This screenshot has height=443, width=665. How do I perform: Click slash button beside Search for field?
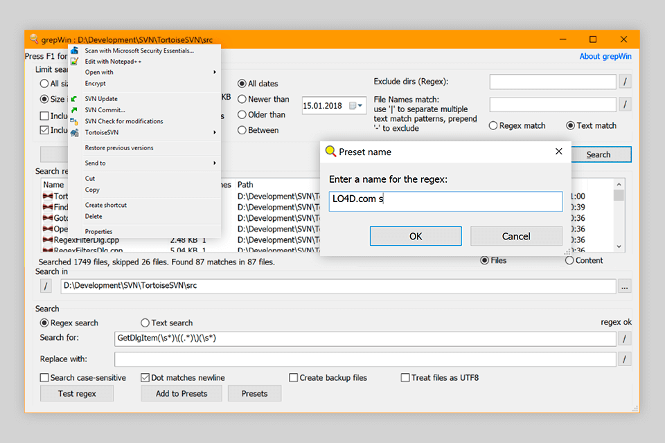(624, 338)
